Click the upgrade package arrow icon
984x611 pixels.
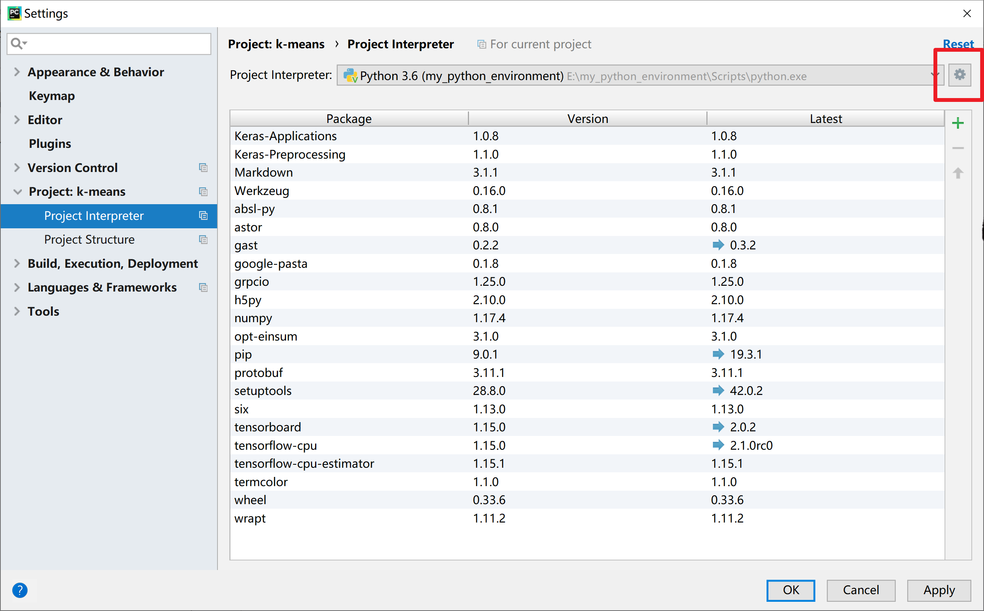click(x=958, y=174)
